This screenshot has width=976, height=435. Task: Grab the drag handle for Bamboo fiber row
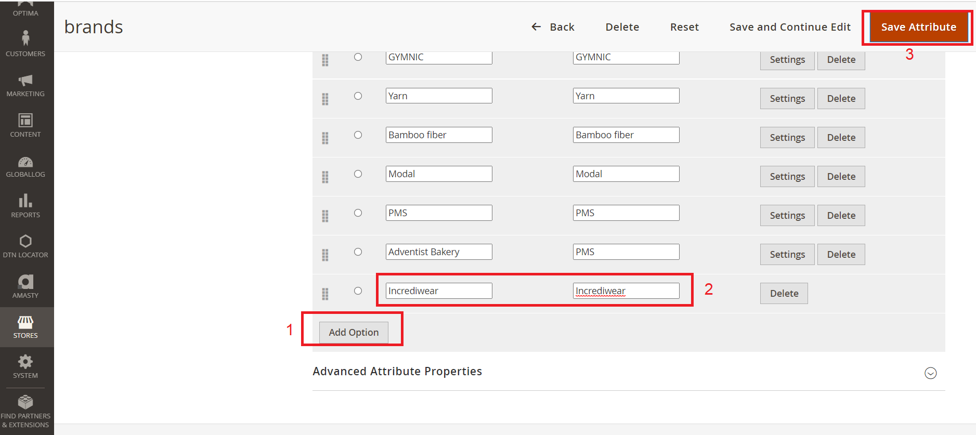(x=325, y=138)
